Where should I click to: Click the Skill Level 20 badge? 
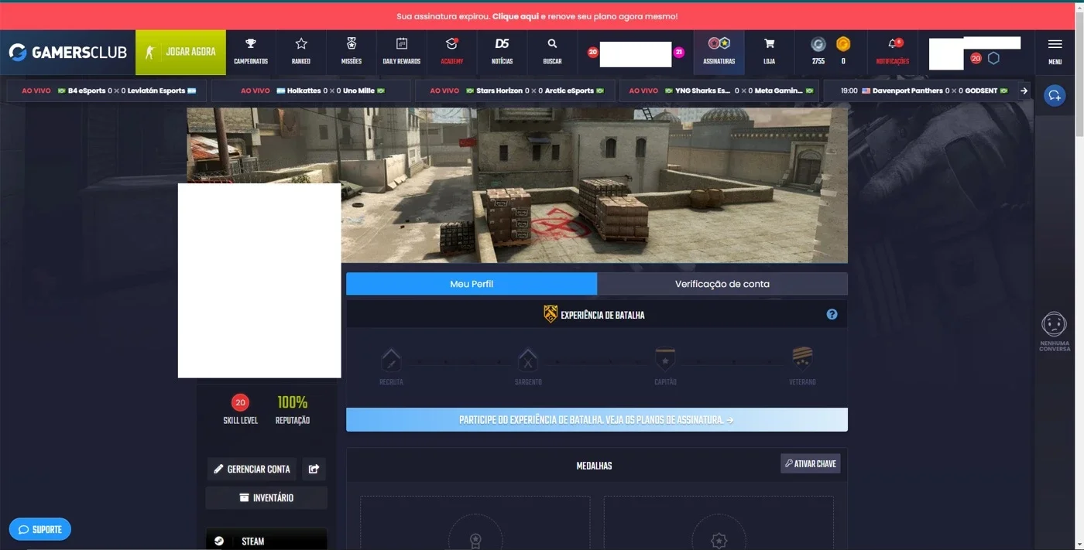click(240, 402)
